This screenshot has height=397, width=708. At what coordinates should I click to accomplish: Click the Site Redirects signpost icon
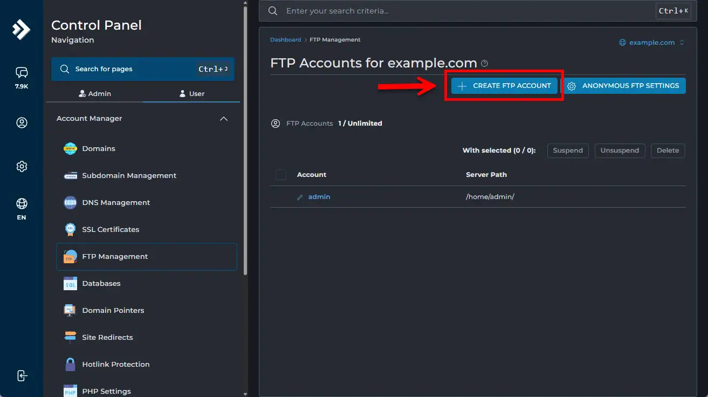pos(70,337)
